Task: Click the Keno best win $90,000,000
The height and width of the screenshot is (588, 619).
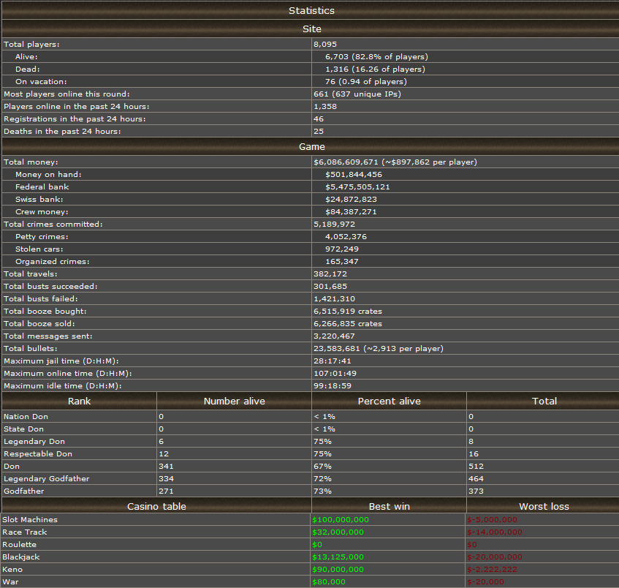Action: point(338,570)
